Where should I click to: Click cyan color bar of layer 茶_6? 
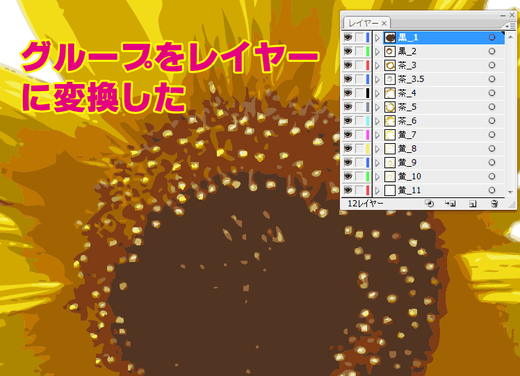[x=368, y=121]
